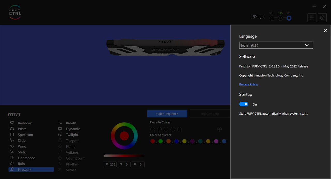331x179 pixels.
Task: Add a favorite color with plus icon
Action: tap(219, 129)
